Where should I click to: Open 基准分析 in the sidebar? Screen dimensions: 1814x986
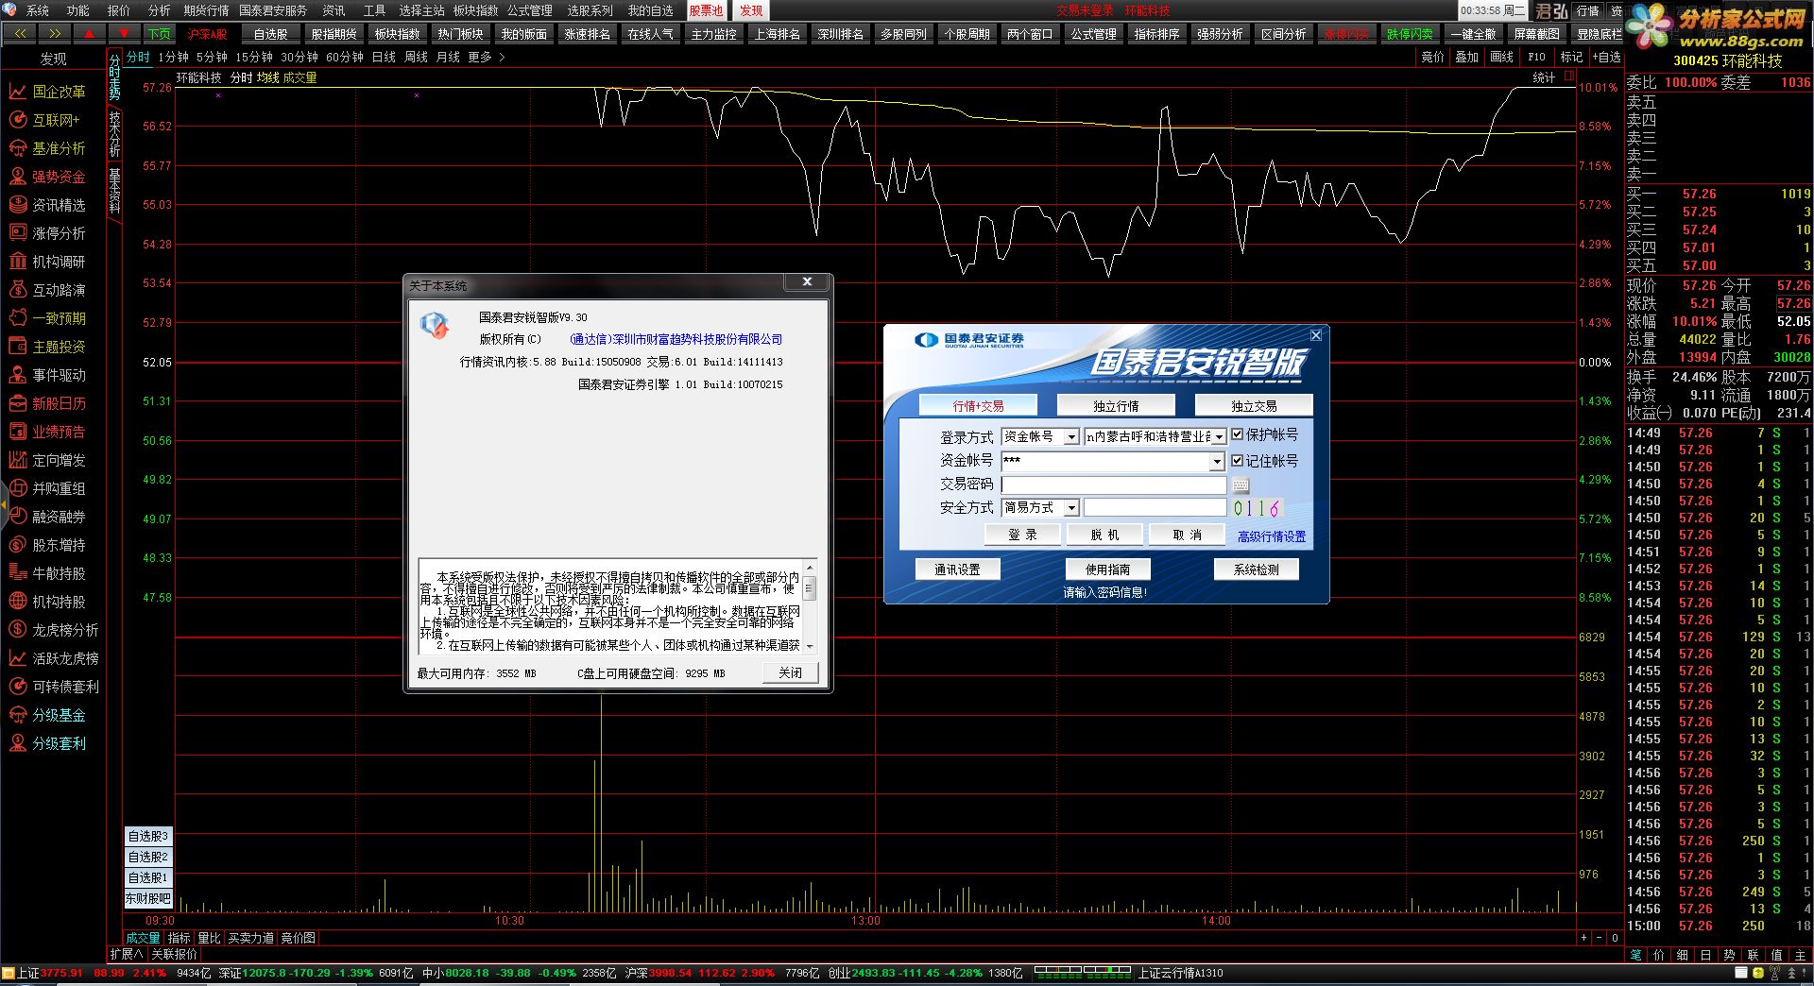[47, 148]
